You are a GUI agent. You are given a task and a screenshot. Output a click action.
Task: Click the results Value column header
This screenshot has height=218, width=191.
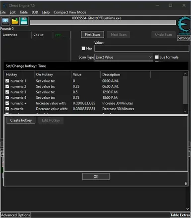coord(42,35)
